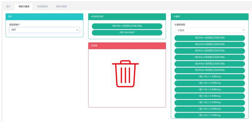Open the 租户 tab
252x122 pixels.
(x=8, y=6)
